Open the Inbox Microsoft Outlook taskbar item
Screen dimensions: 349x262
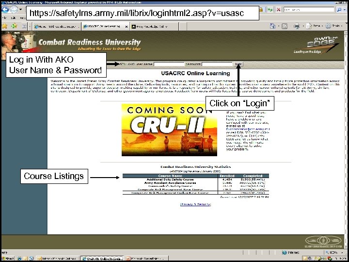coord(57,259)
